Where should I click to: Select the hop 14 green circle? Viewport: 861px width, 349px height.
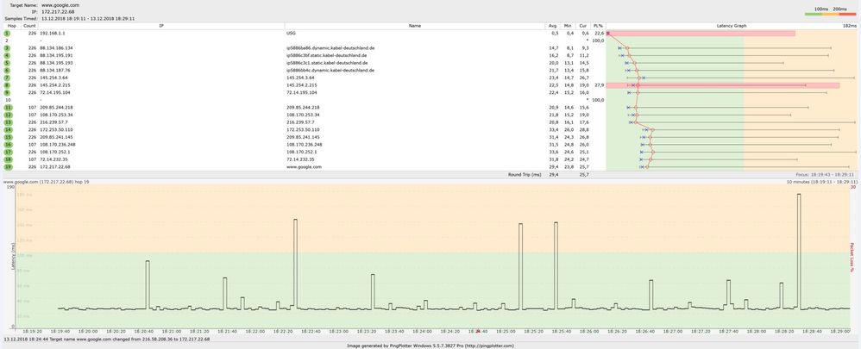point(7,130)
